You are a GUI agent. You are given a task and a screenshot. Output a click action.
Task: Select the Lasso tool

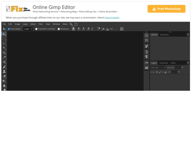(x=4, y=43)
